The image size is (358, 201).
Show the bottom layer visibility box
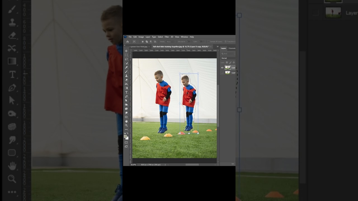click(x=222, y=73)
